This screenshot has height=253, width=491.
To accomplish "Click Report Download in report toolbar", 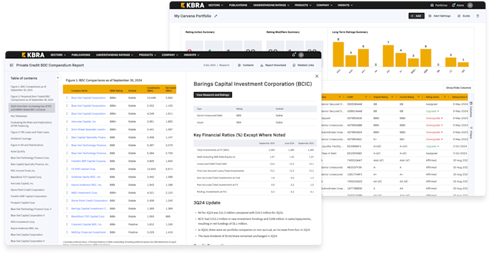I will point(273,65).
